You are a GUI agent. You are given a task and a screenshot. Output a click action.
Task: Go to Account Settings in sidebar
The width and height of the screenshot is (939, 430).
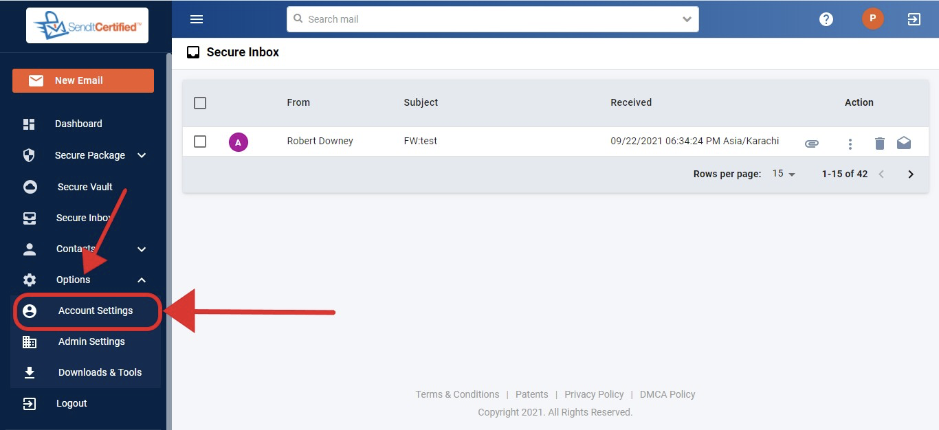96,310
